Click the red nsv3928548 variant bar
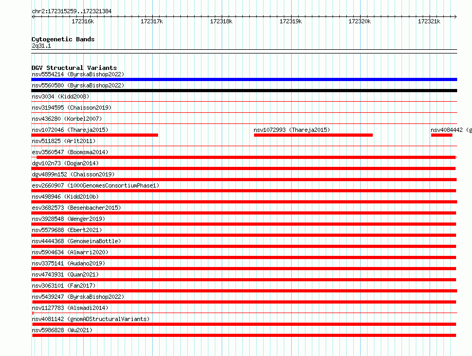Image resolution: width=472 pixels, height=356 pixels. 244,224
